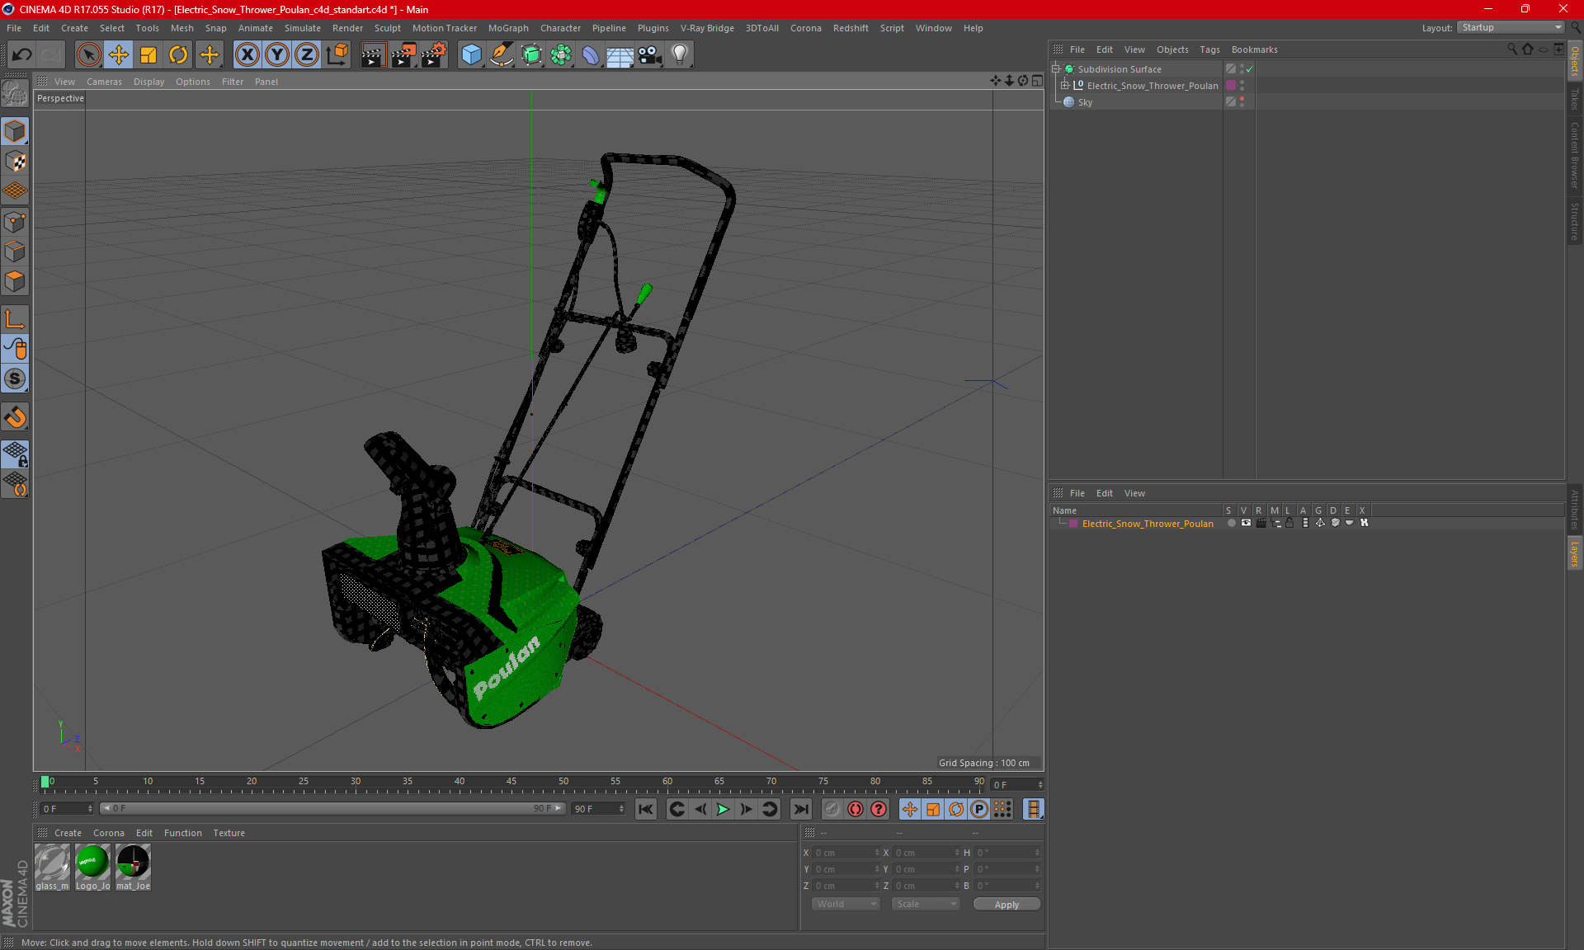Select the Rotate tool icon
This screenshot has height=950, width=1584.
point(178,55)
